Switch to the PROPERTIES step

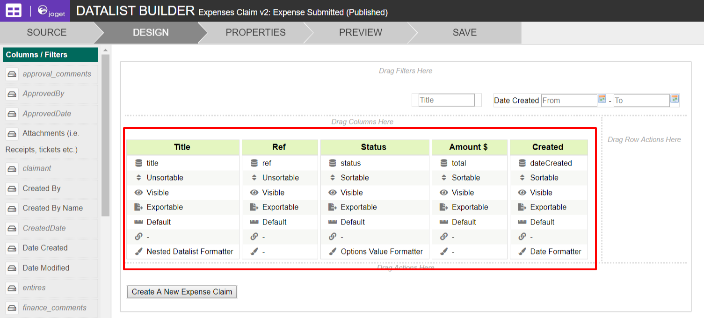point(255,33)
